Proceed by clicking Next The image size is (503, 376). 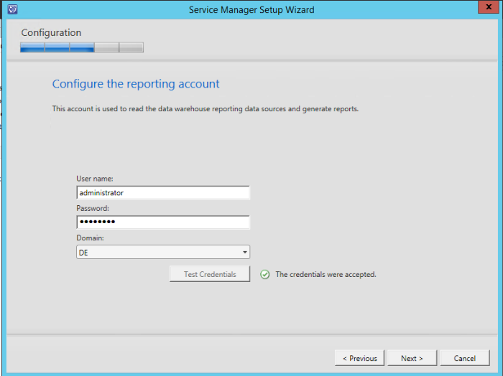(x=412, y=358)
